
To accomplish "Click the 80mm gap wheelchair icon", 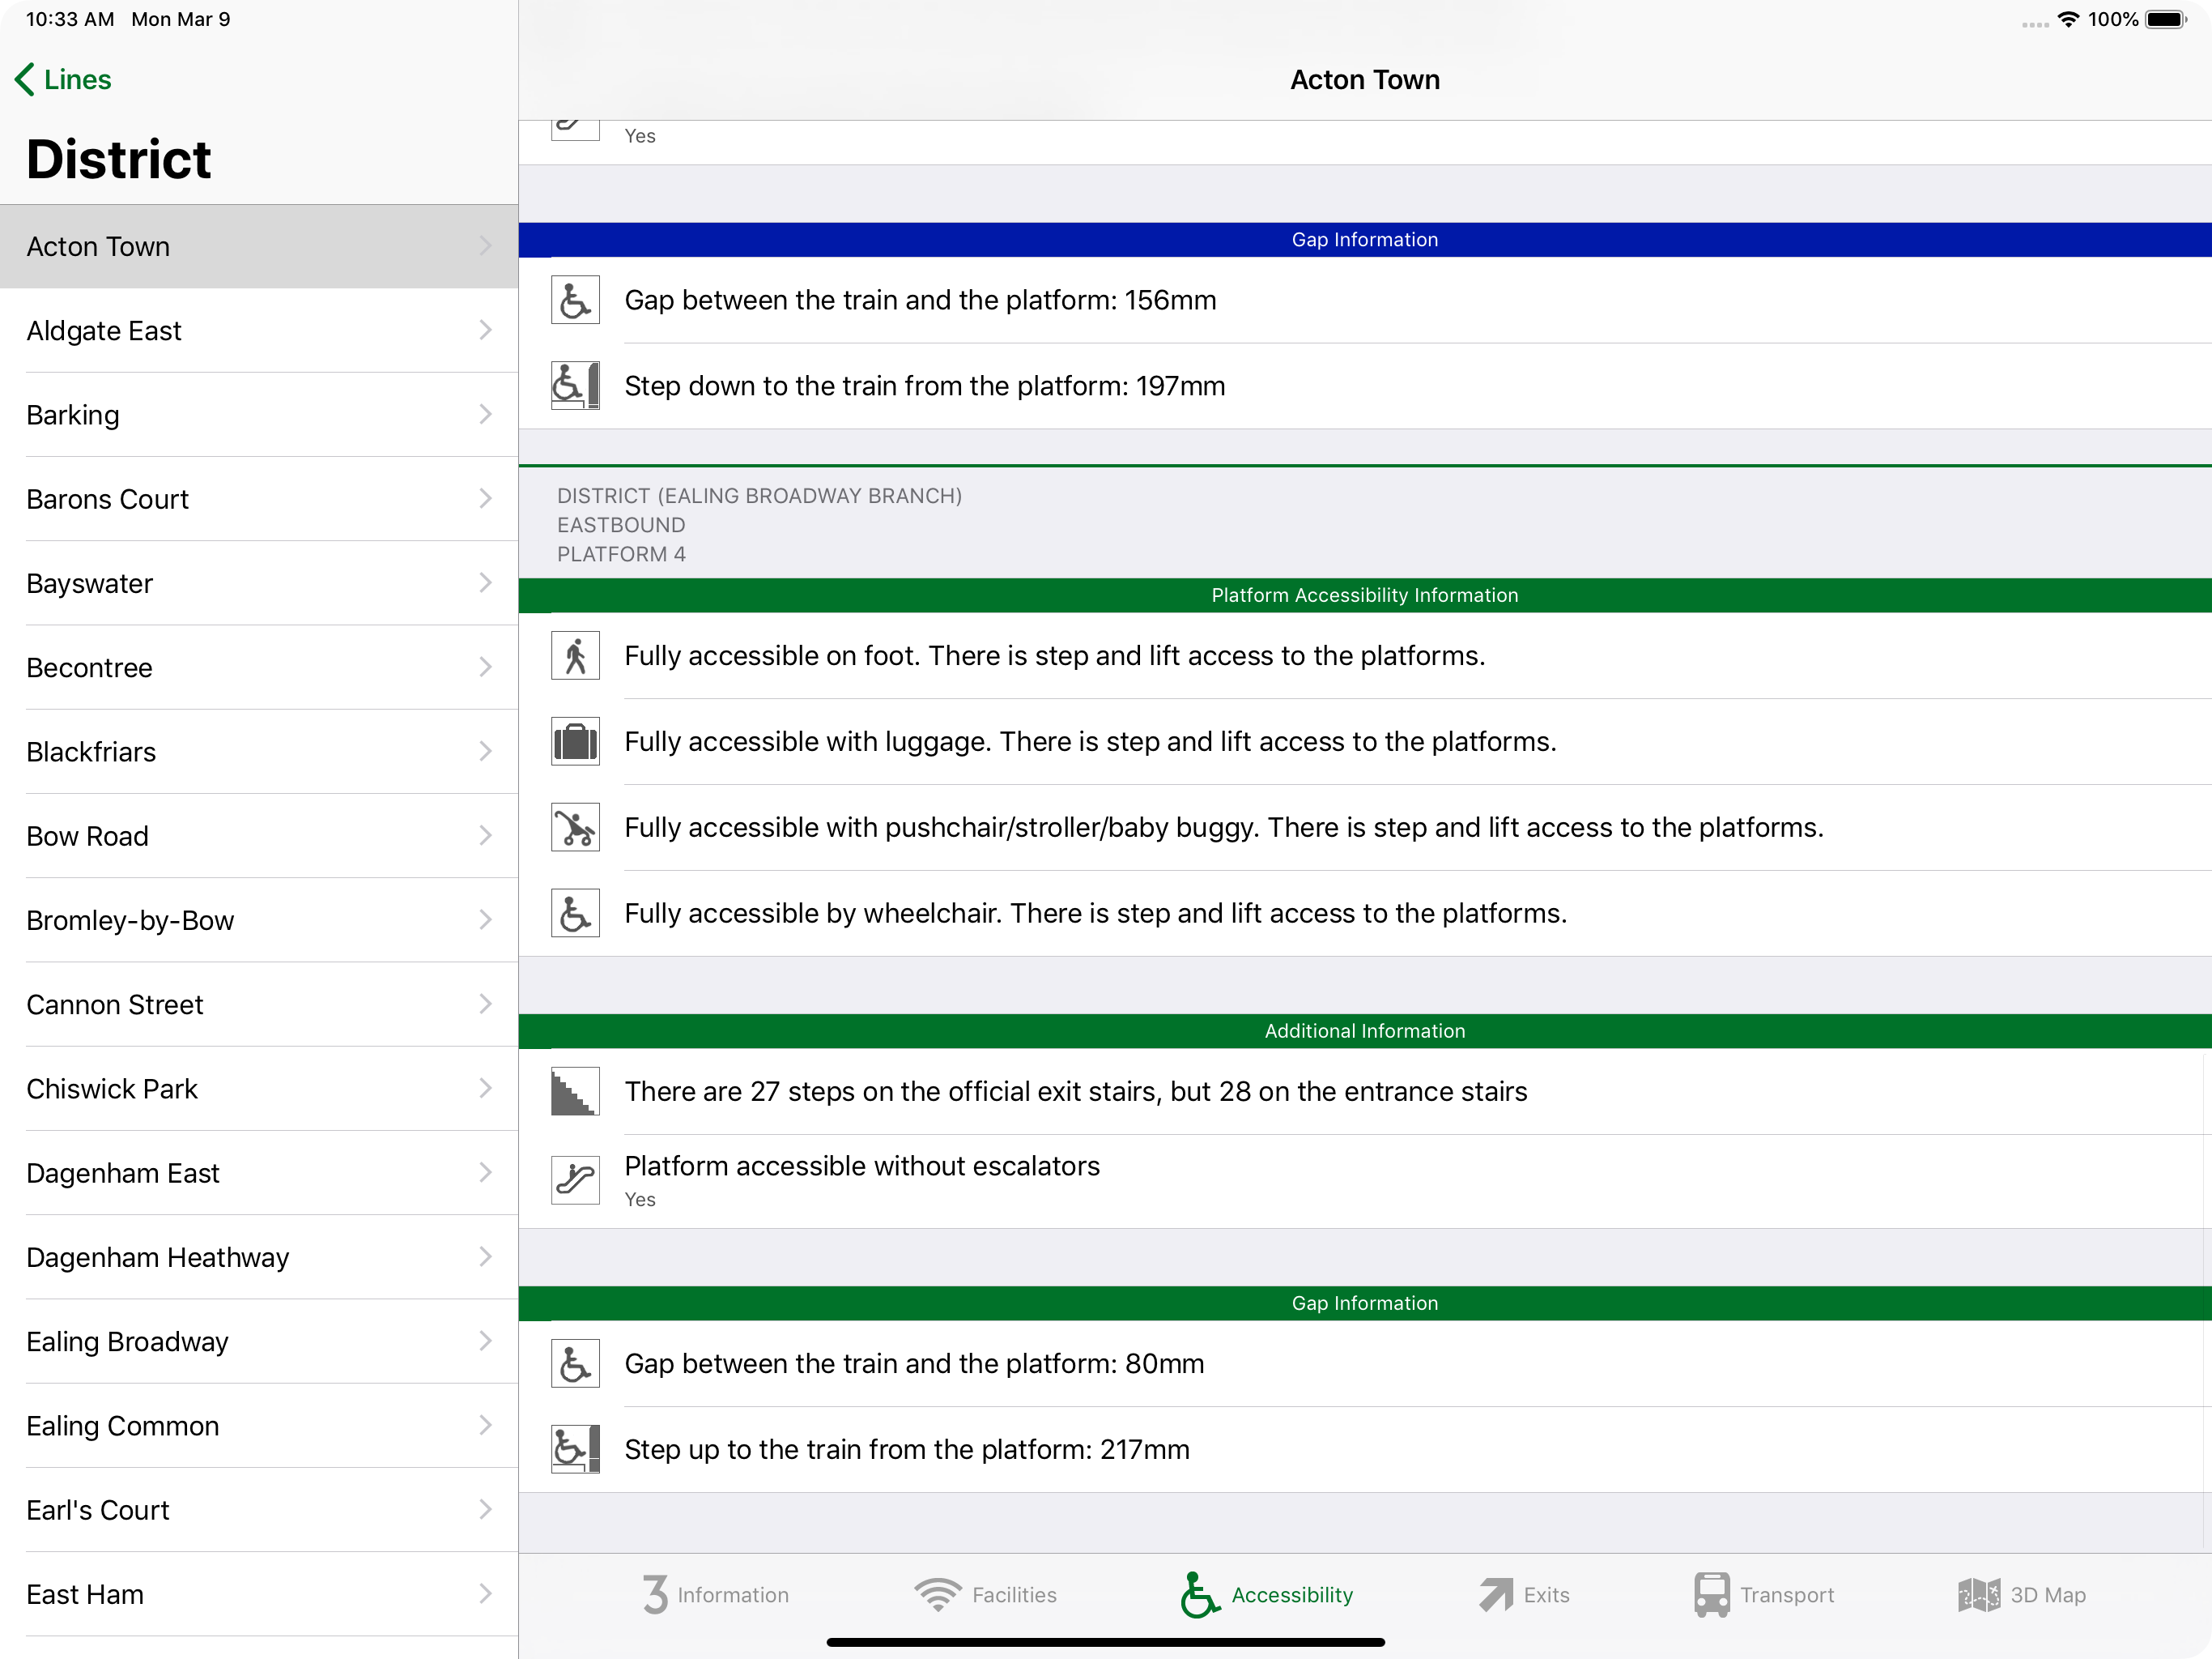I will pyautogui.click(x=575, y=1364).
